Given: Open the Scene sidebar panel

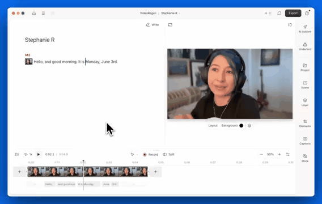Looking at the screenshot, I should pos(305,85).
